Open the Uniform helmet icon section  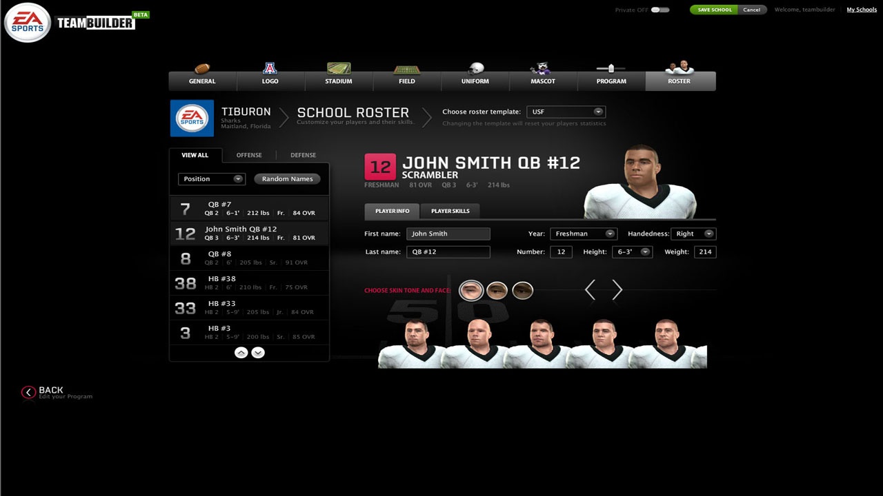coord(475,69)
